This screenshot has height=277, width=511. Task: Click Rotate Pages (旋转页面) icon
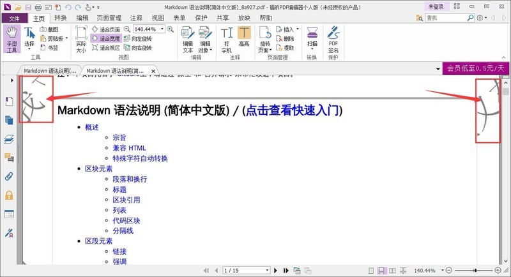(x=265, y=33)
